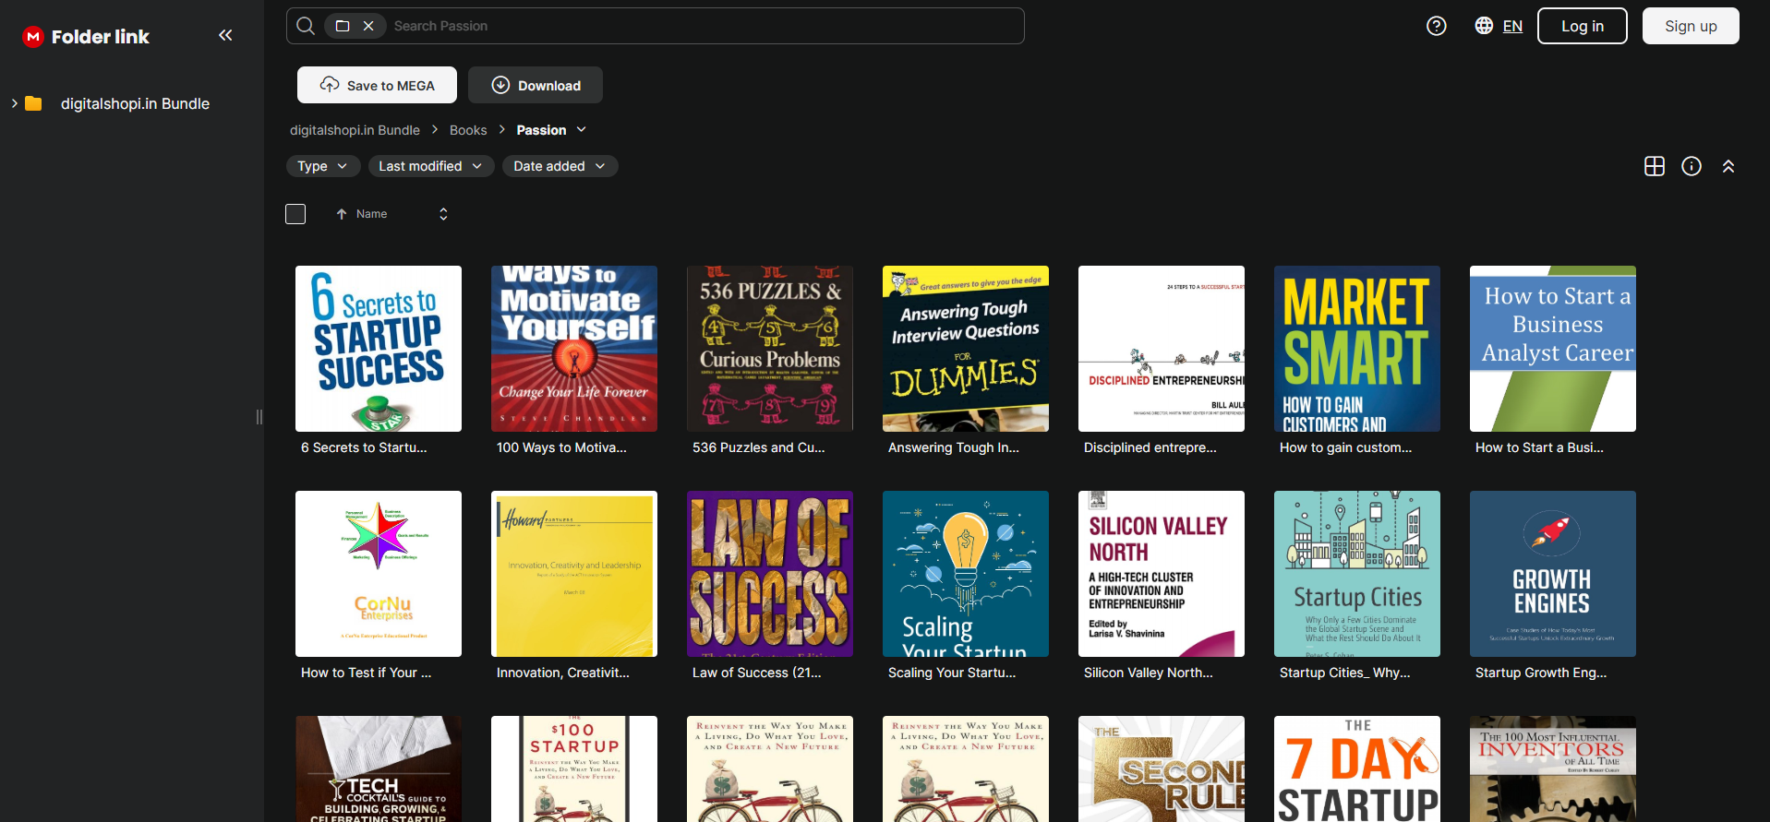Click the MEGA logo icon
The height and width of the screenshot is (822, 1770).
[x=33, y=37]
